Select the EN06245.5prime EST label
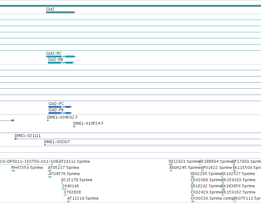The image size is (261, 203). tap(185, 168)
